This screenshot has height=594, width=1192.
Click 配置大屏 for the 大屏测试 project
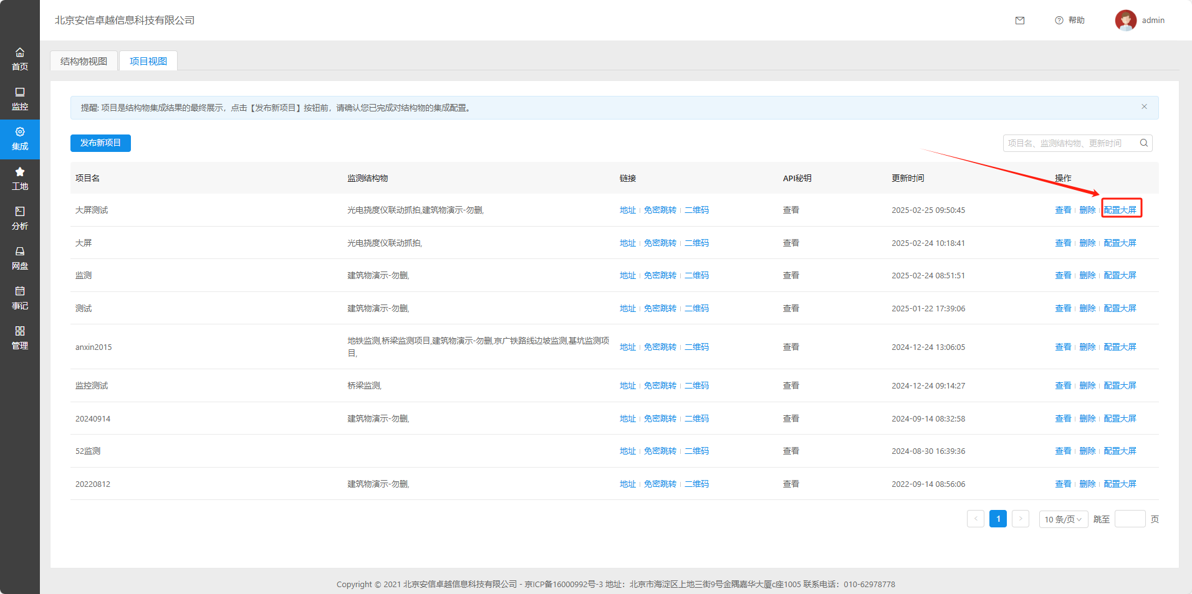point(1120,210)
